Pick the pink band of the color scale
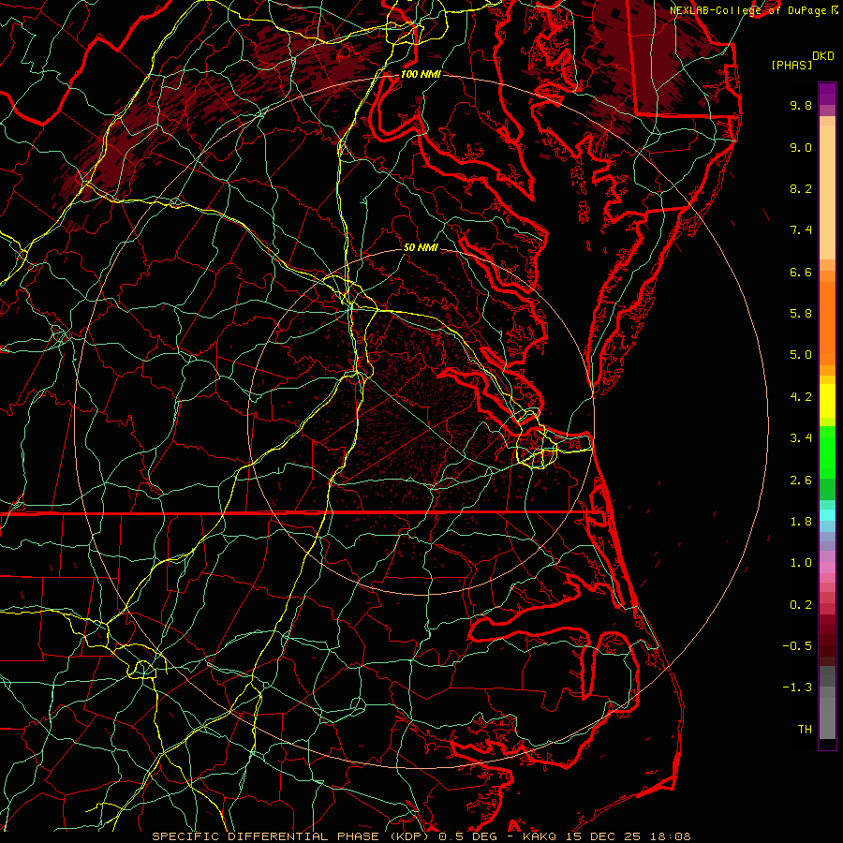This screenshot has width=843, height=843. (x=827, y=568)
